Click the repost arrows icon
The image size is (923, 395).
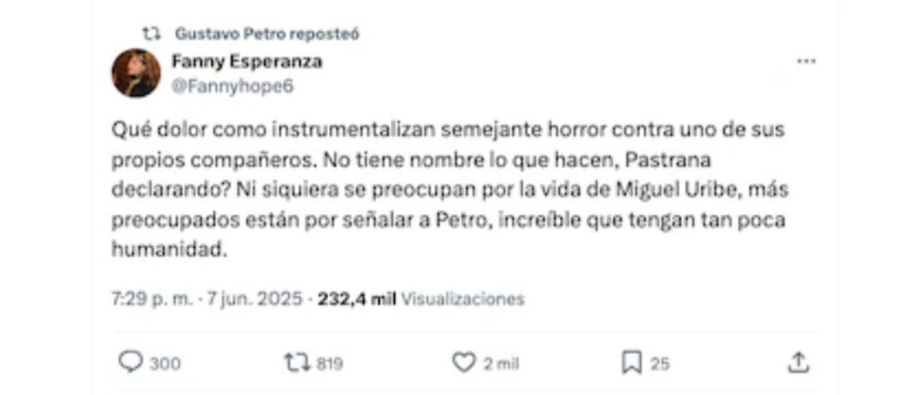click(x=297, y=363)
